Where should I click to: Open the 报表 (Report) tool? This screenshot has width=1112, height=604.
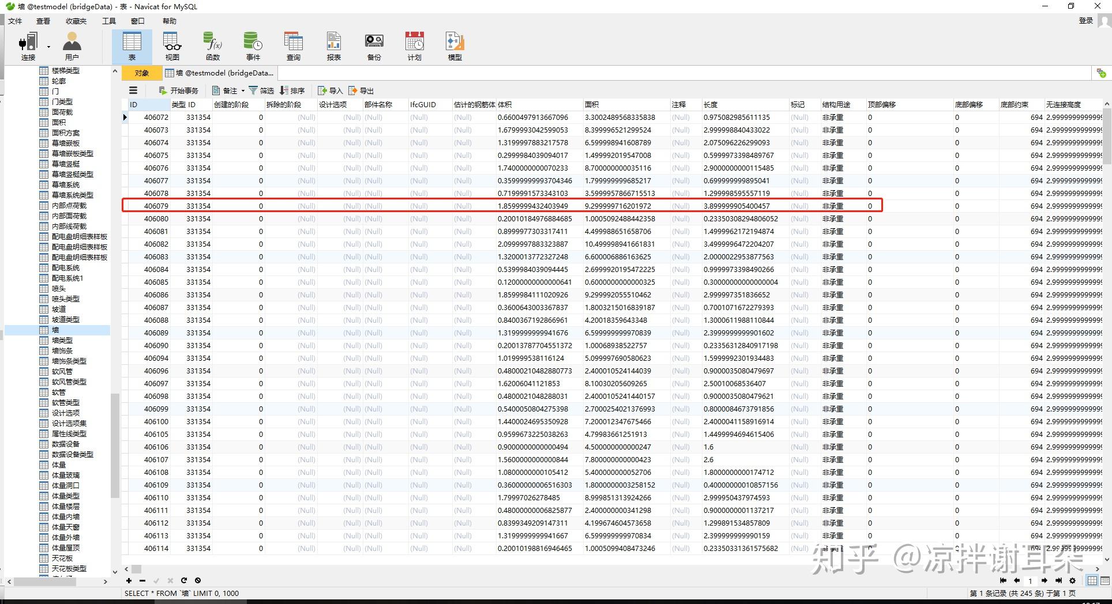334,46
